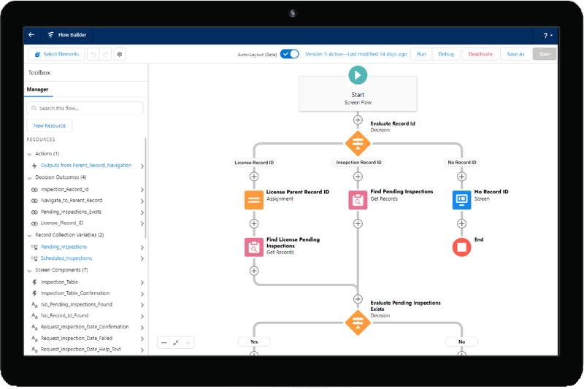Open the Pending_Inspections variable link

(64, 247)
